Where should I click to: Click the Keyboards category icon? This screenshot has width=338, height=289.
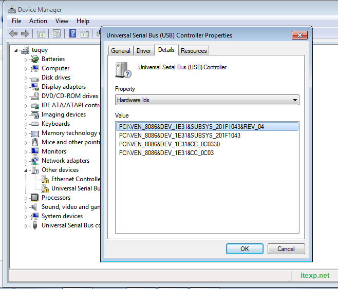35,124
